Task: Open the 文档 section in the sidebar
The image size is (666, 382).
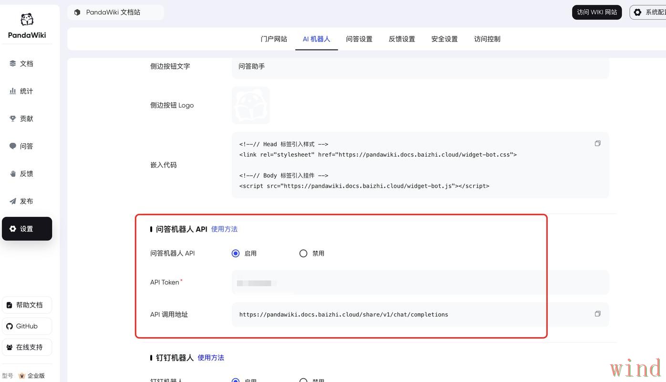Action: 26,63
